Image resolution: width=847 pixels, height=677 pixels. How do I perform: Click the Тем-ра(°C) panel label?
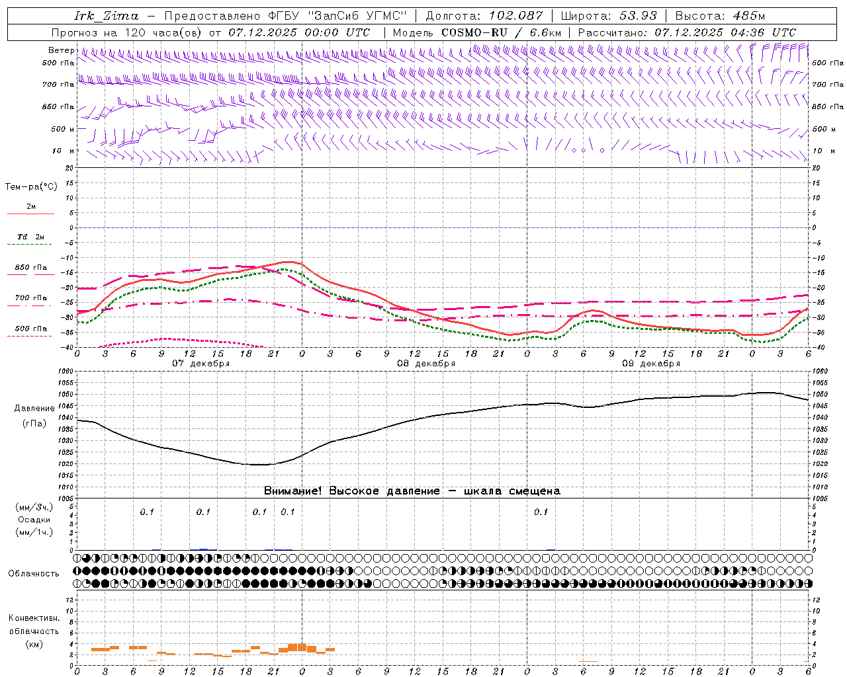31,187
